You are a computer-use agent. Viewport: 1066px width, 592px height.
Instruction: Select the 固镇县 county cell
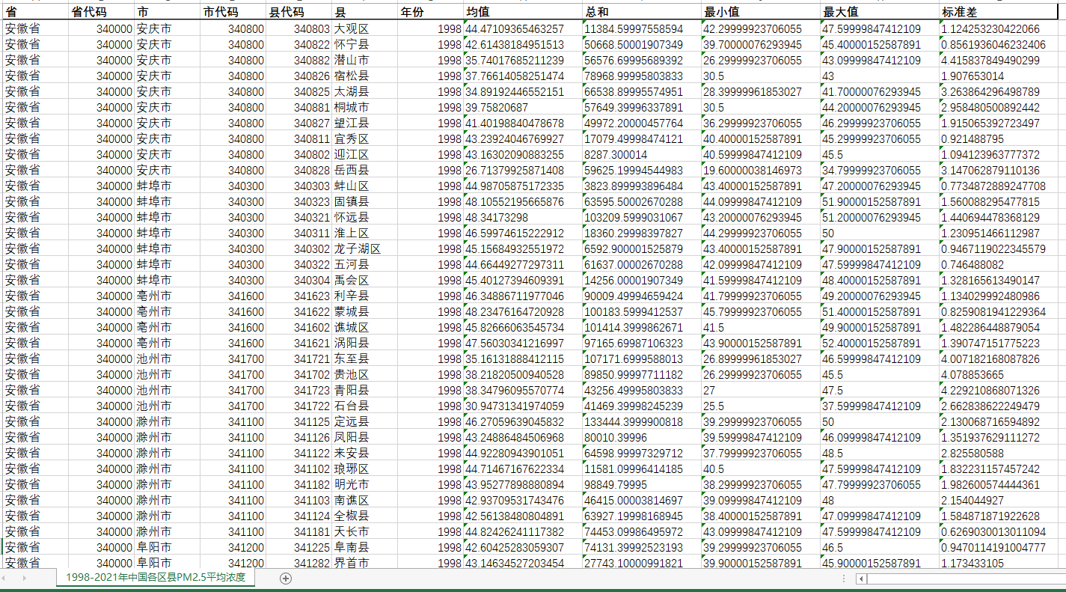[x=365, y=201]
